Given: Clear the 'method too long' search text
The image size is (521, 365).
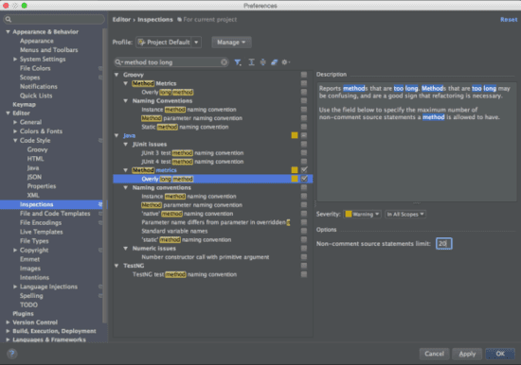Looking at the screenshot, I should pos(224,62).
